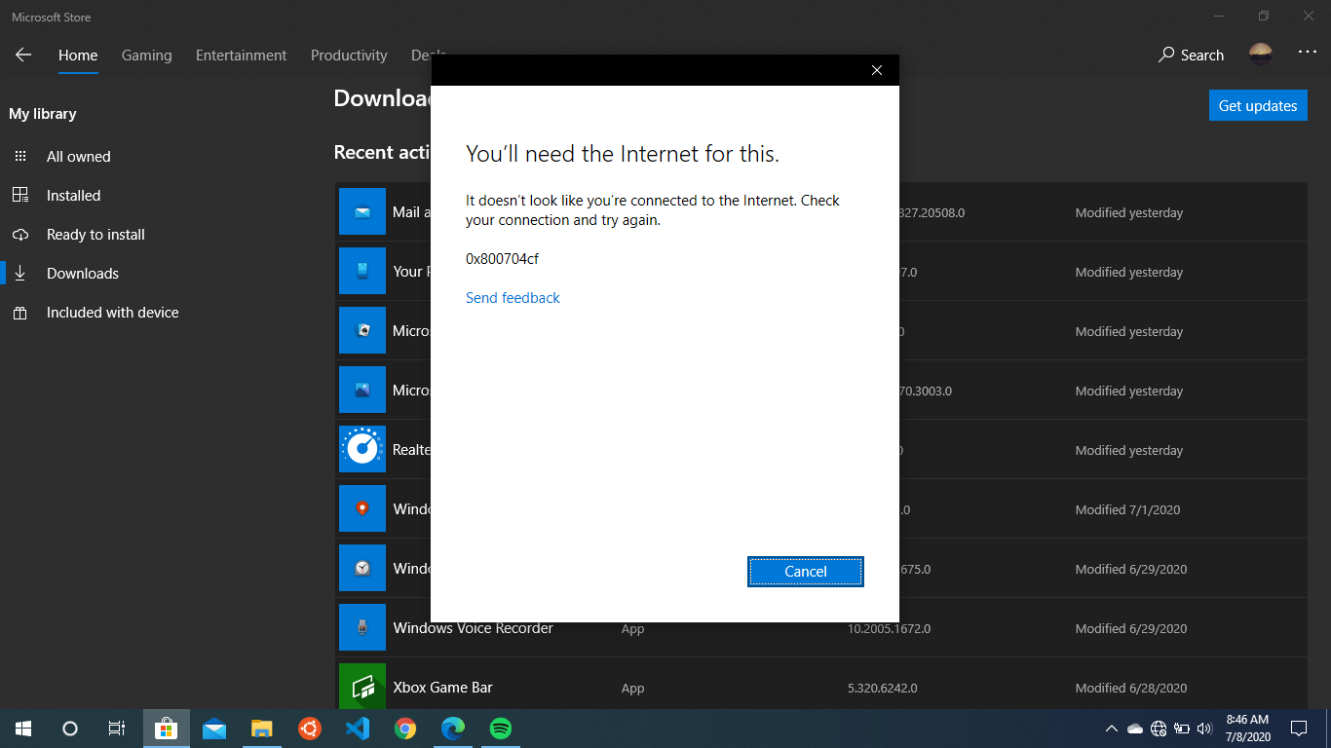
Task: Click the network globe tray icon
Action: pyautogui.click(x=1159, y=729)
